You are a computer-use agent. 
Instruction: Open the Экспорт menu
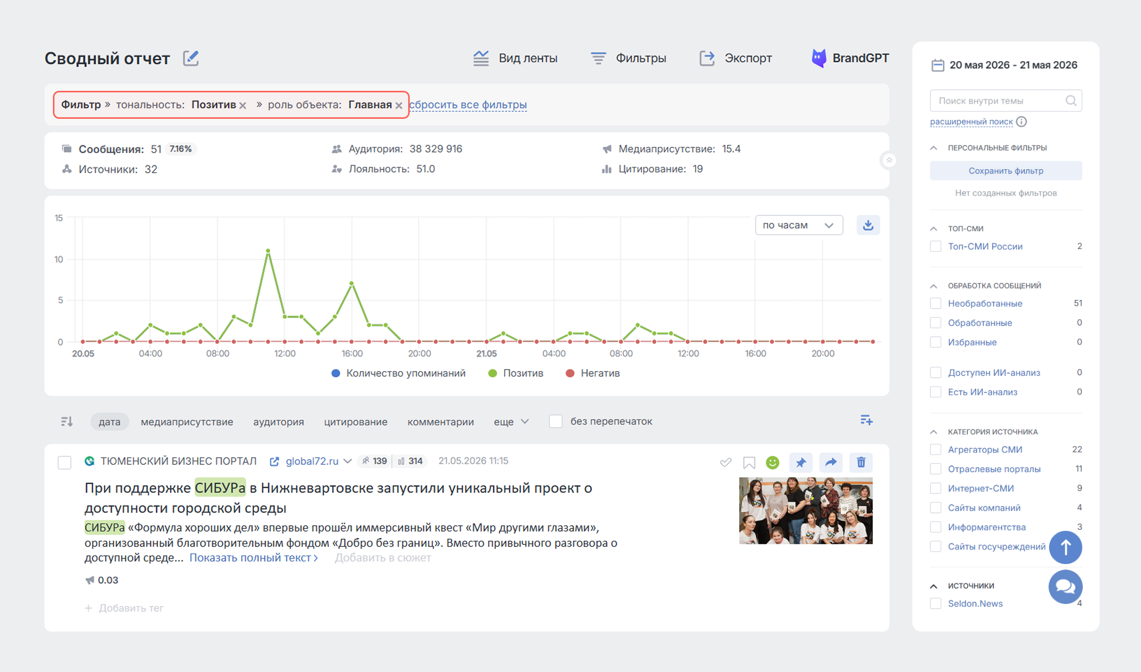[735, 58]
